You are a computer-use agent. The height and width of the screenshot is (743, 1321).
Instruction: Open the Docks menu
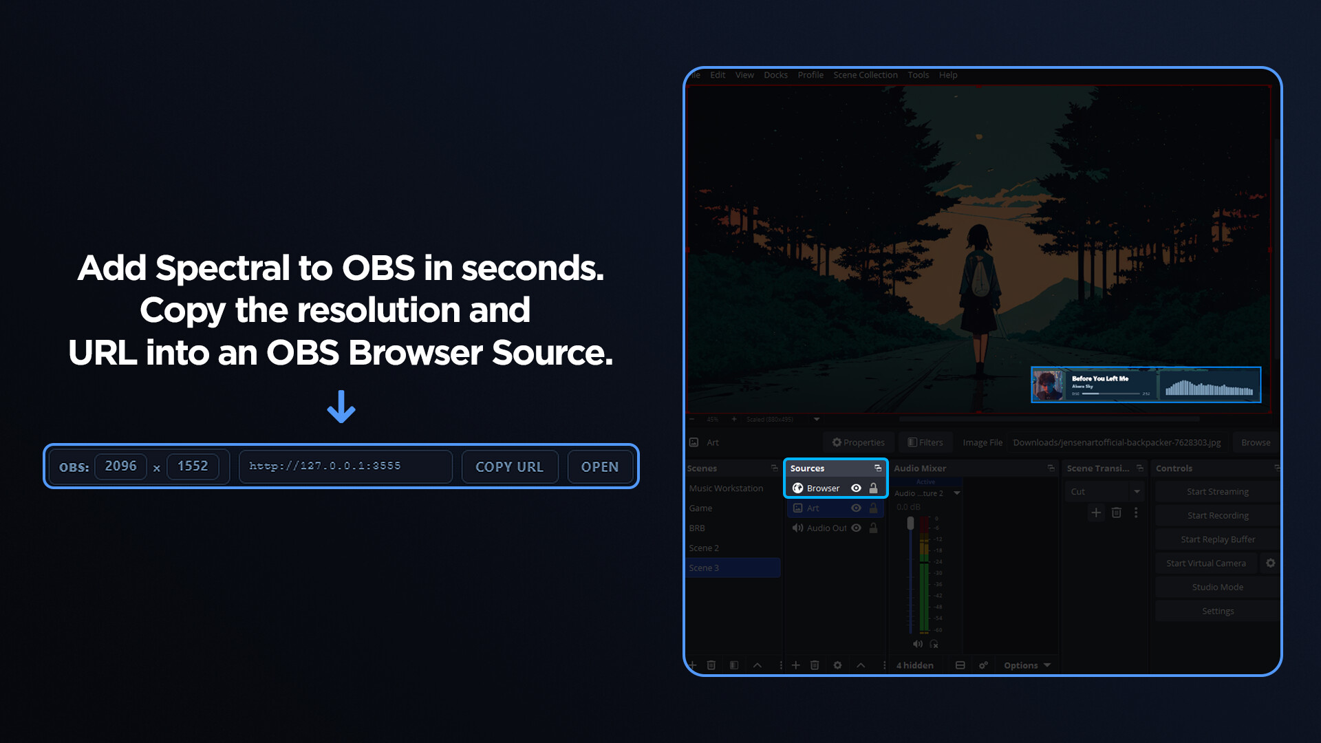pyautogui.click(x=775, y=75)
